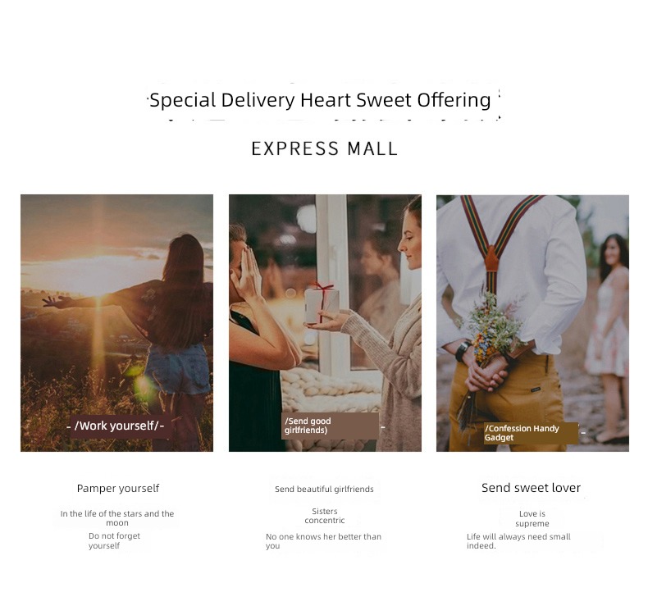This screenshot has width=648, height=615.
Task: Click the Send beautiful girlfriends caption
Action: [324, 489]
